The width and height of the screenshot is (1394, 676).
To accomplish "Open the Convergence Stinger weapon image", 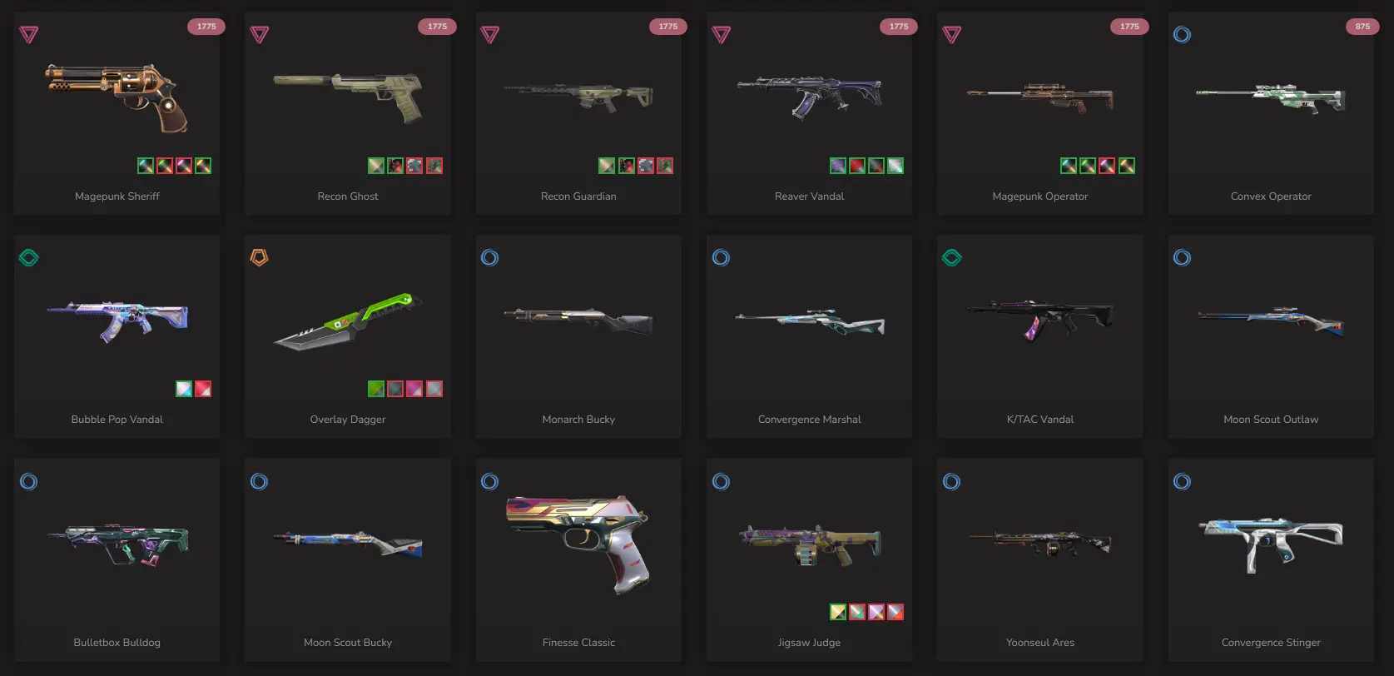I will [1271, 544].
